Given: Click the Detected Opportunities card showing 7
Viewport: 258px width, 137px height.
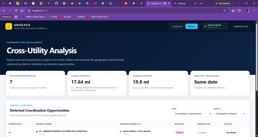Looking at the screenshot, I should [x=36, y=83].
